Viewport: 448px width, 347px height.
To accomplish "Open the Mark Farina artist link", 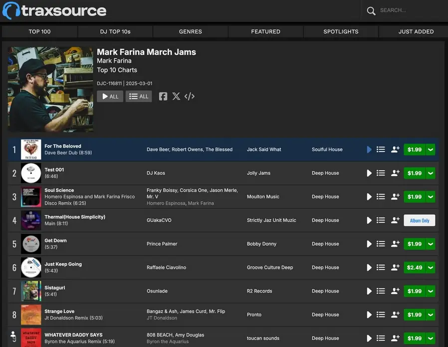I will (114, 61).
